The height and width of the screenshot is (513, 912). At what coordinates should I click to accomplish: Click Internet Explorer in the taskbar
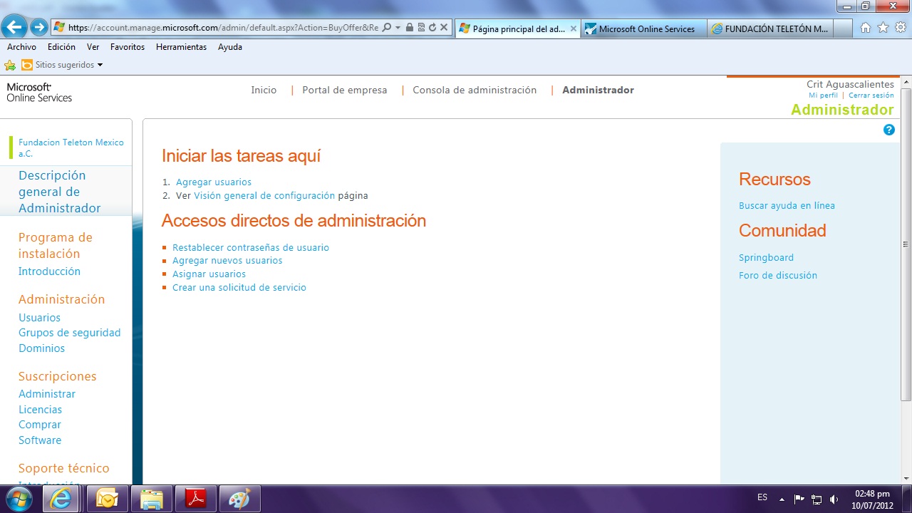point(61,499)
